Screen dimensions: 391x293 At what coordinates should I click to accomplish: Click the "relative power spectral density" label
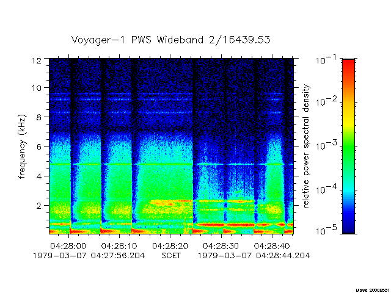click(x=305, y=146)
